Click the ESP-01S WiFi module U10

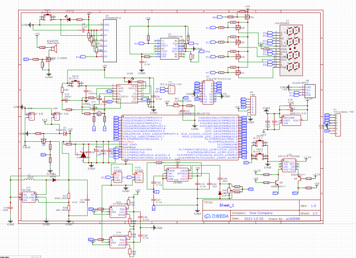(288, 166)
